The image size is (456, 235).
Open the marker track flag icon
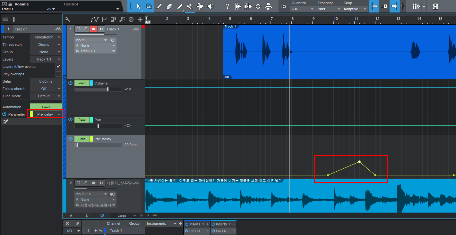105,19
